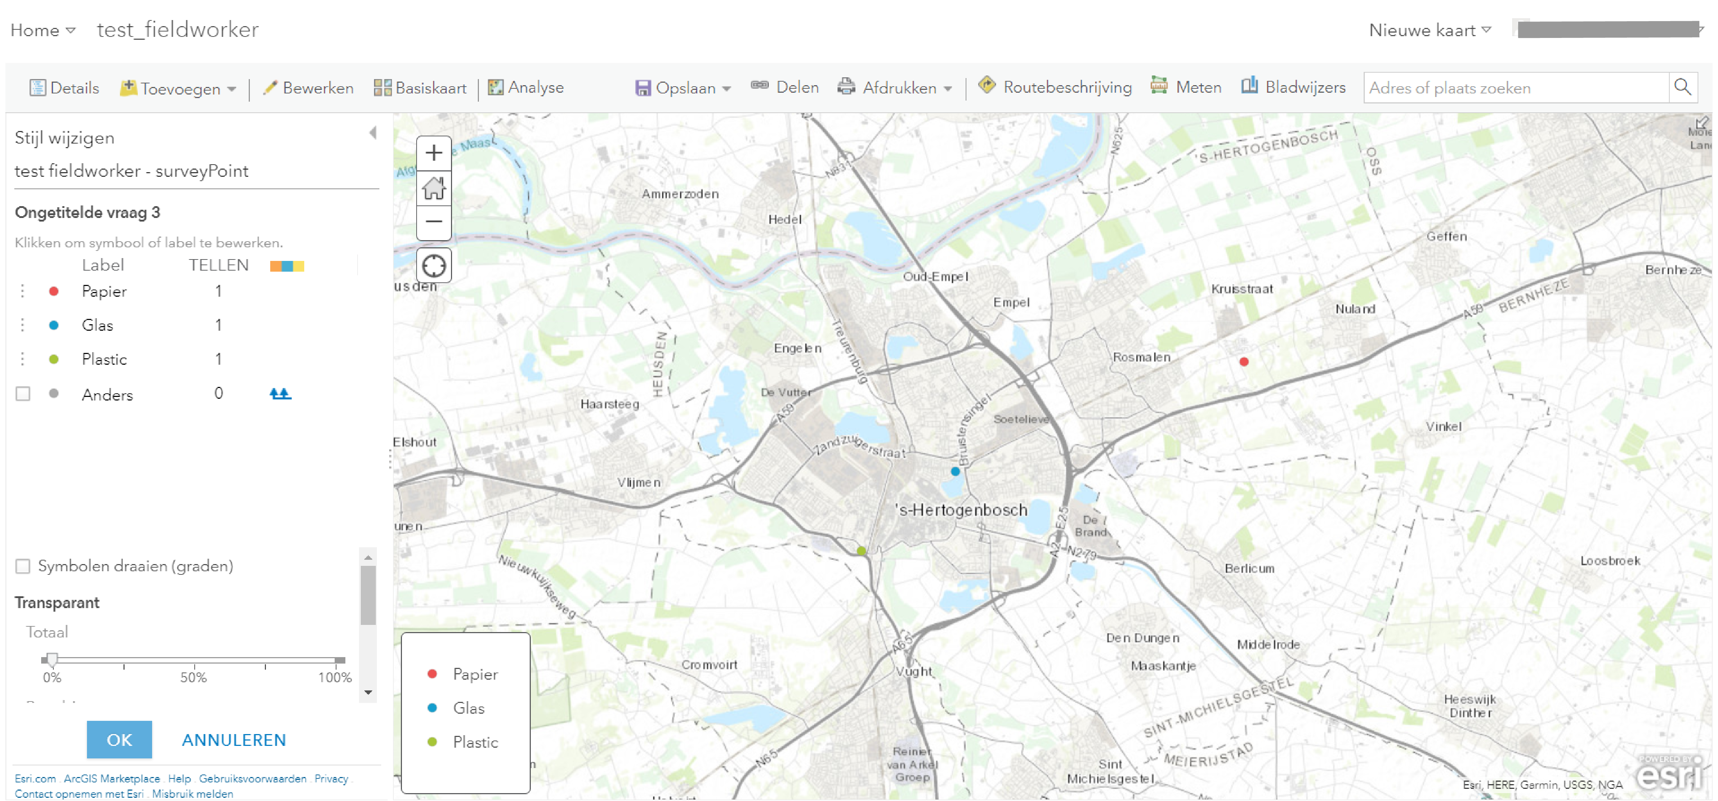
Task: Click the find my location icon
Action: coord(433,266)
